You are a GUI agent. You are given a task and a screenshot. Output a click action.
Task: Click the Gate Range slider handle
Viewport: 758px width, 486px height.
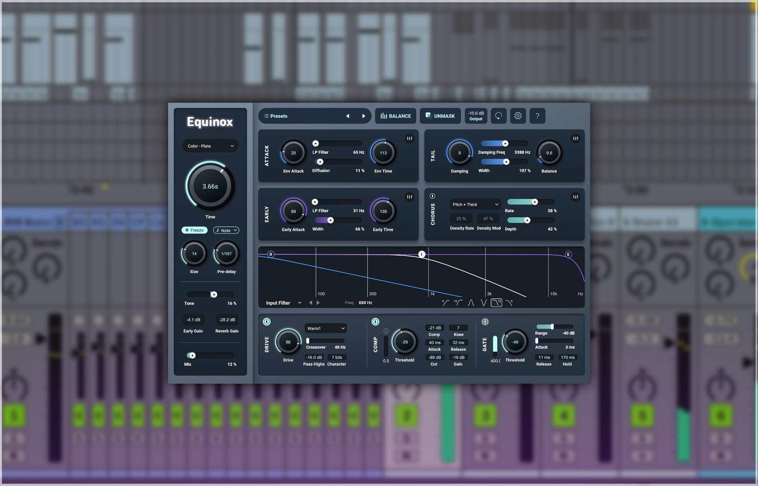[552, 326]
